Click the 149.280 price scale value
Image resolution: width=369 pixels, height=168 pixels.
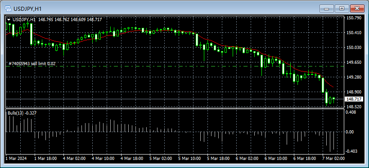coord(354,77)
